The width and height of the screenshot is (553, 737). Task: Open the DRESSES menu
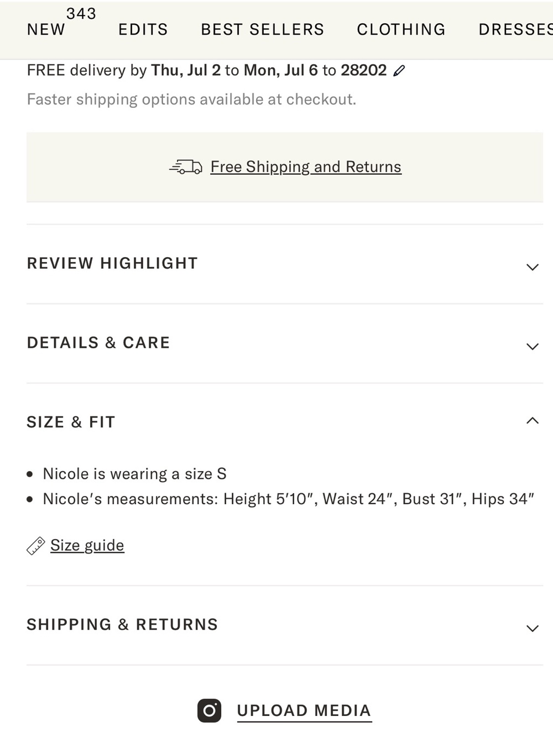click(515, 29)
